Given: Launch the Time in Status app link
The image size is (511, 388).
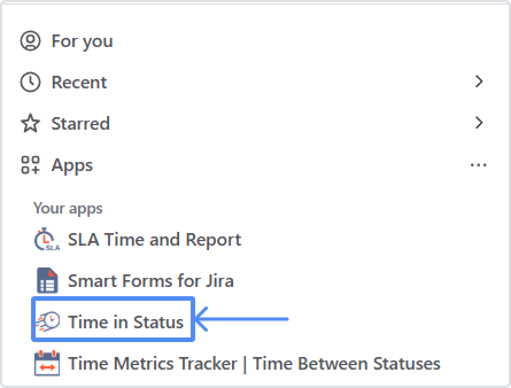Looking at the screenshot, I should point(126,322).
